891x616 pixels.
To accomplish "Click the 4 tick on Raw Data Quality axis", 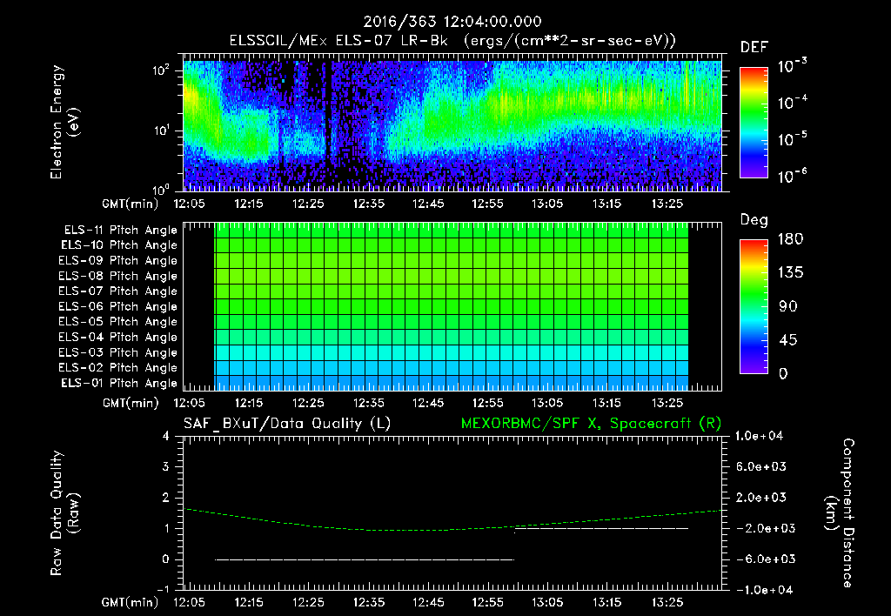I will (x=166, y=436).
